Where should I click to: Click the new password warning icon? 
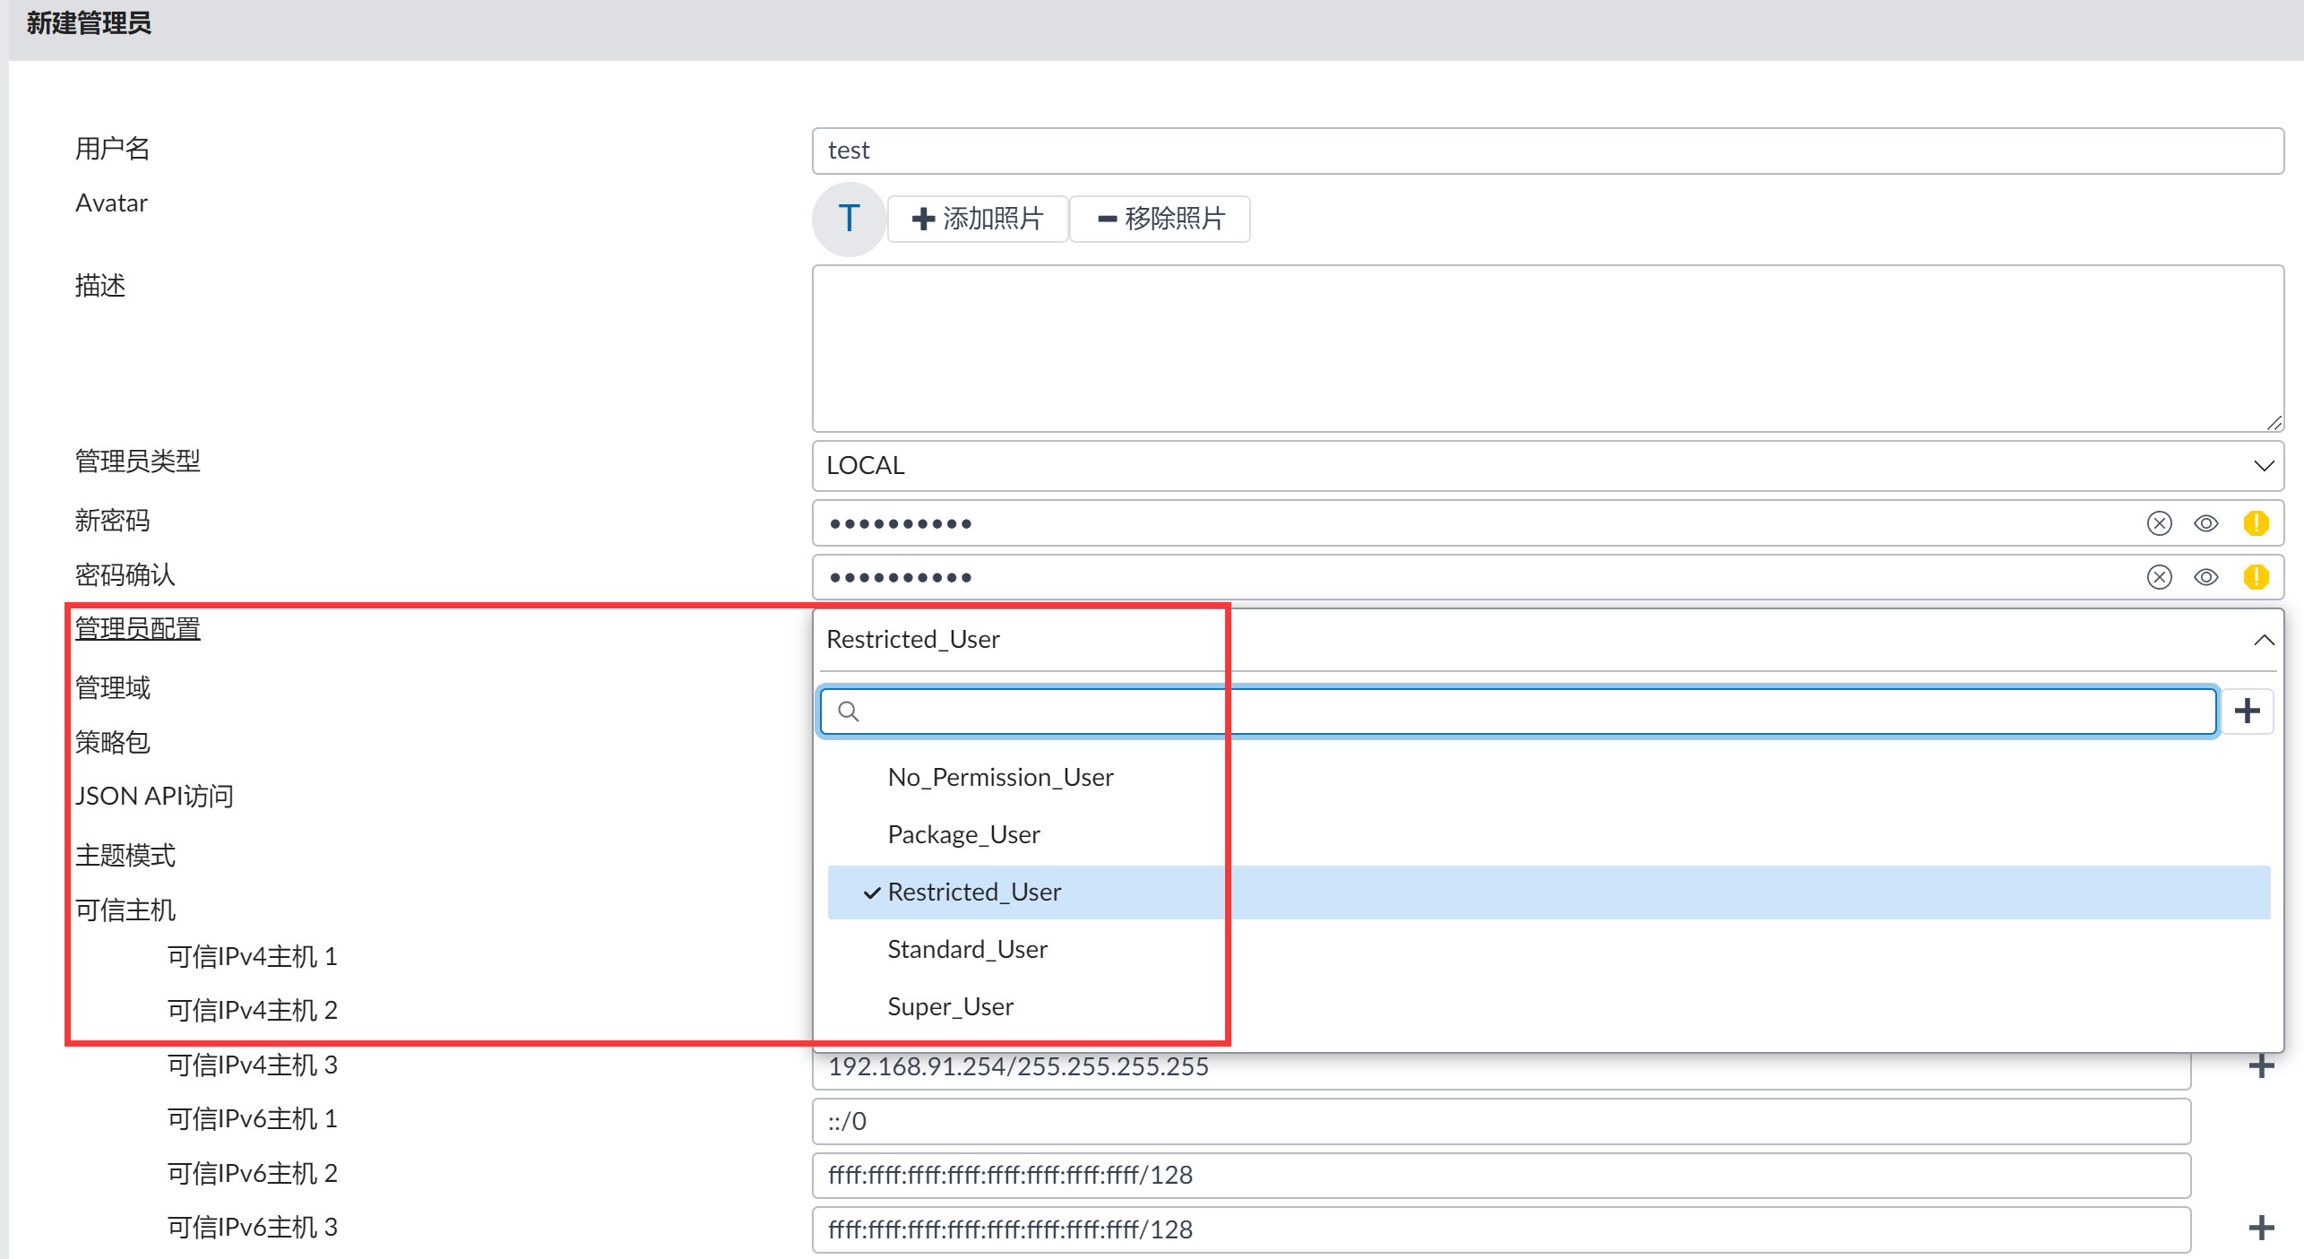pyautogui.click(x=2255, y=523)
